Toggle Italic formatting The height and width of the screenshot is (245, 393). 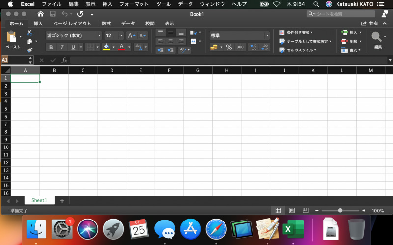[x=62, y=47]
